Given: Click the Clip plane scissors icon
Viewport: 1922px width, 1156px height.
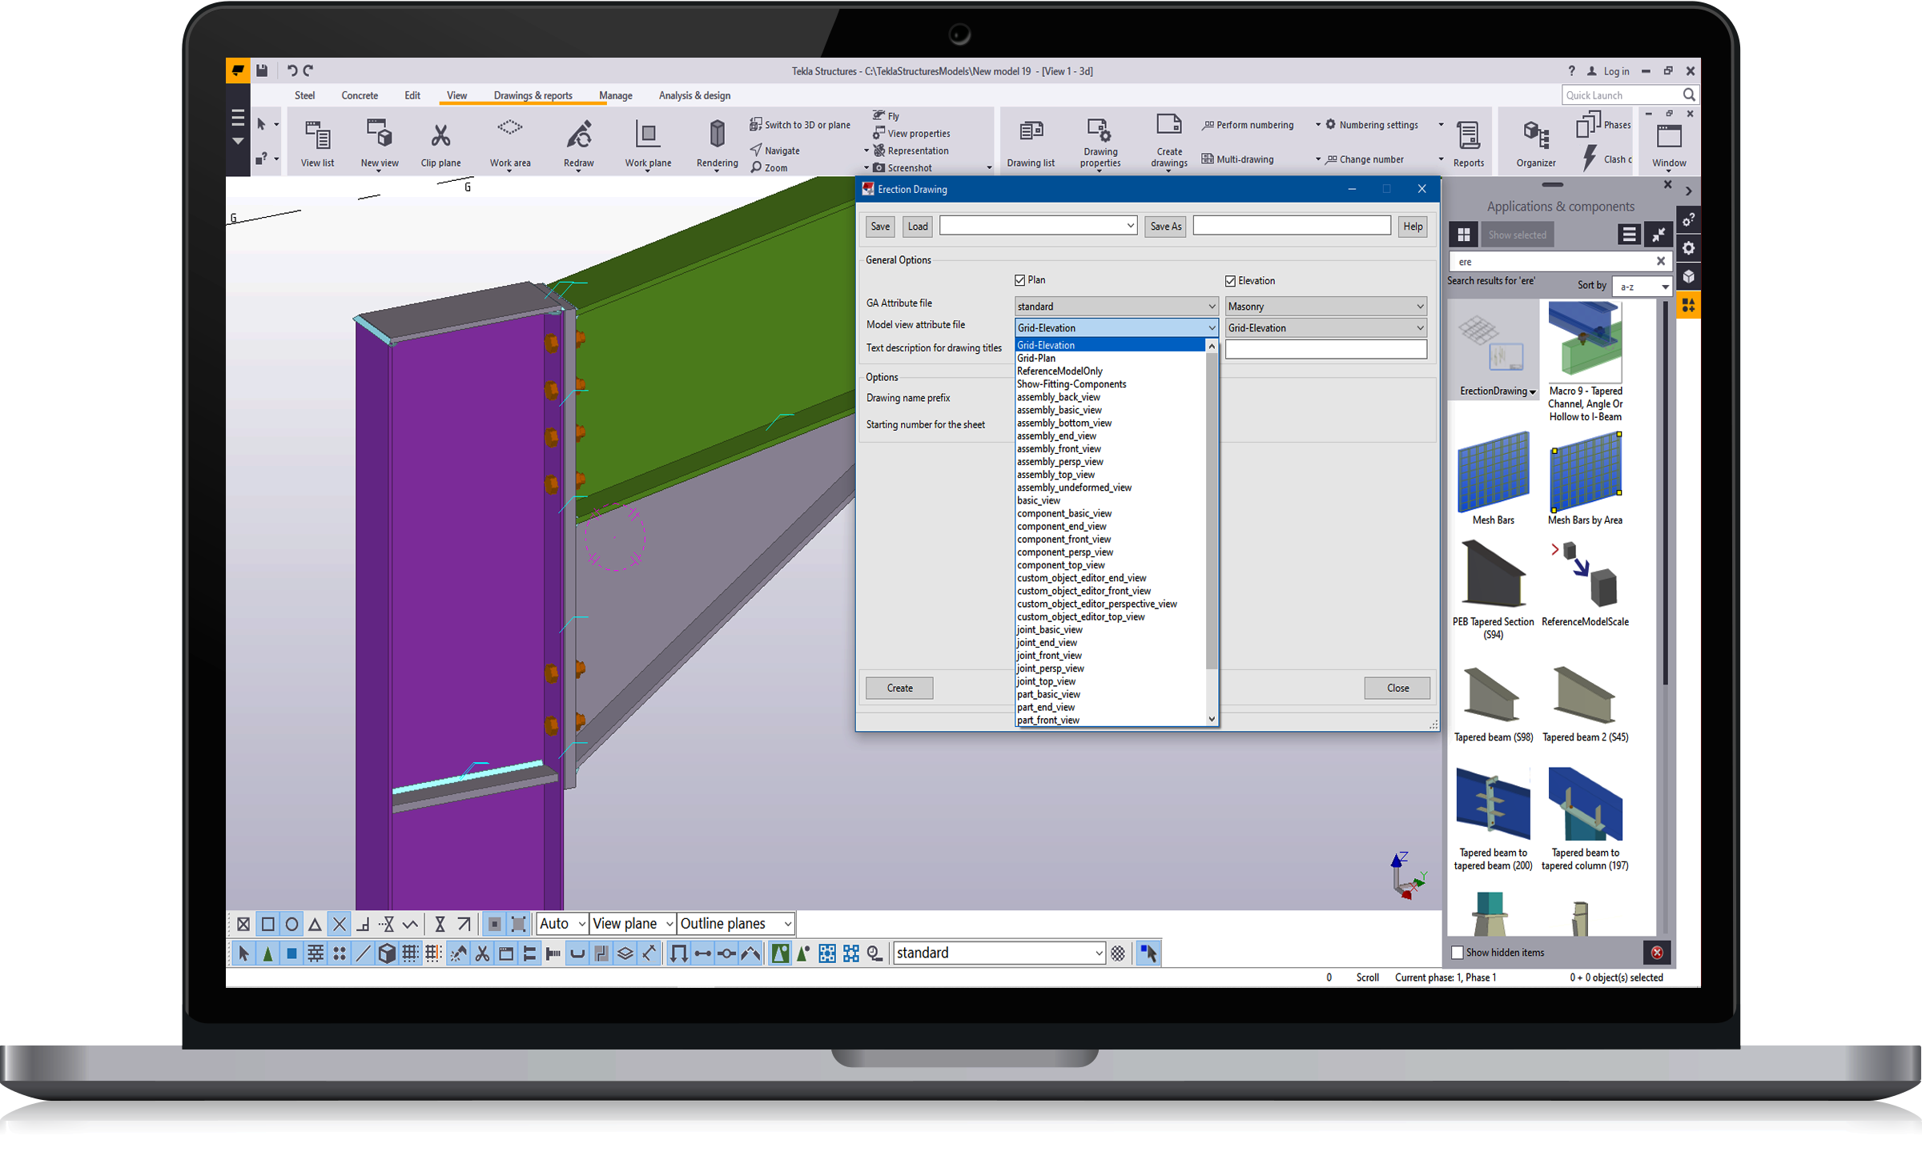Looking at the screenshot, I should coord(440,135).
